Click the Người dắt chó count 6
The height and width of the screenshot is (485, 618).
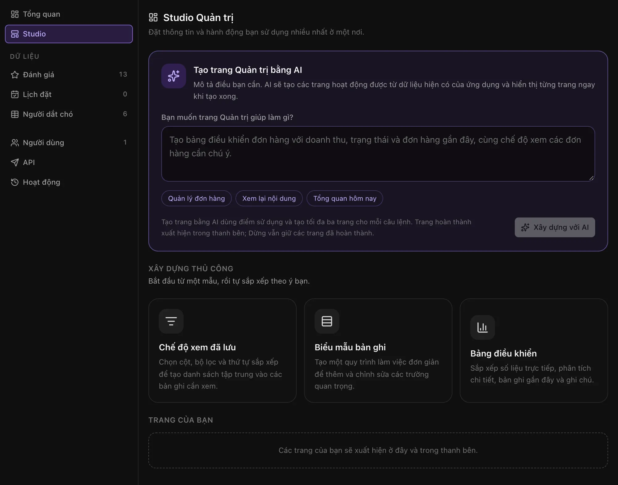point(125,114)
